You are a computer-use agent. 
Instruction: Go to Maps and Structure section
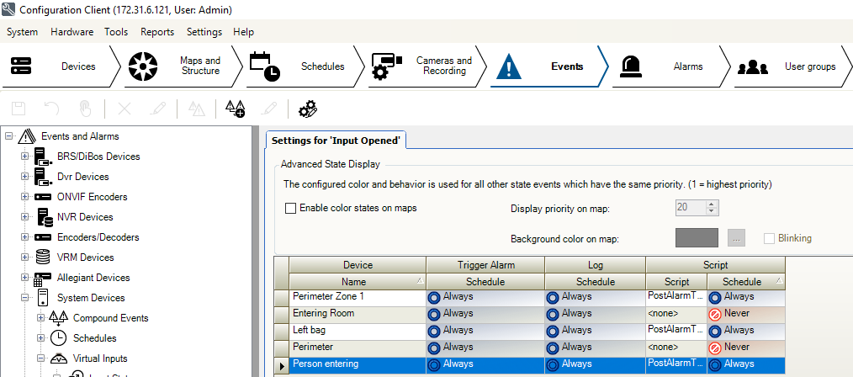pyautogui.click(x=183, y=66)
